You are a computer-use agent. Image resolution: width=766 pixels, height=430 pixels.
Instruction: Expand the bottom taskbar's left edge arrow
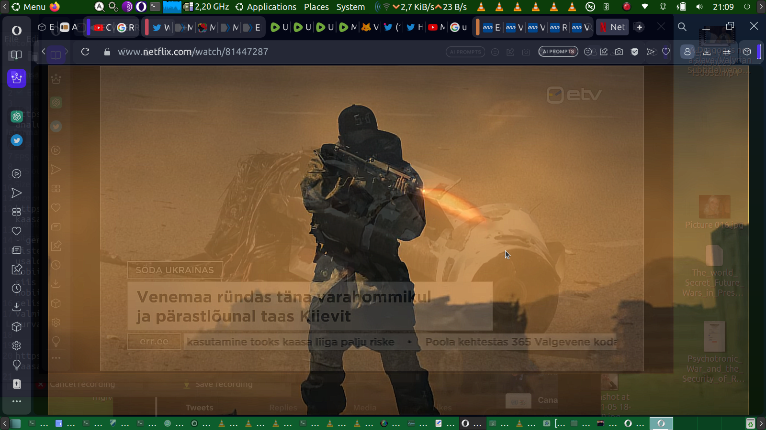pyautogui.click(x=4, y=423)
